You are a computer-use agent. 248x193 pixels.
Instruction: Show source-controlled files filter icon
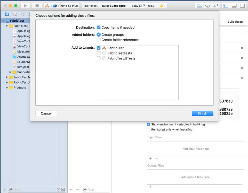[63, 190]
